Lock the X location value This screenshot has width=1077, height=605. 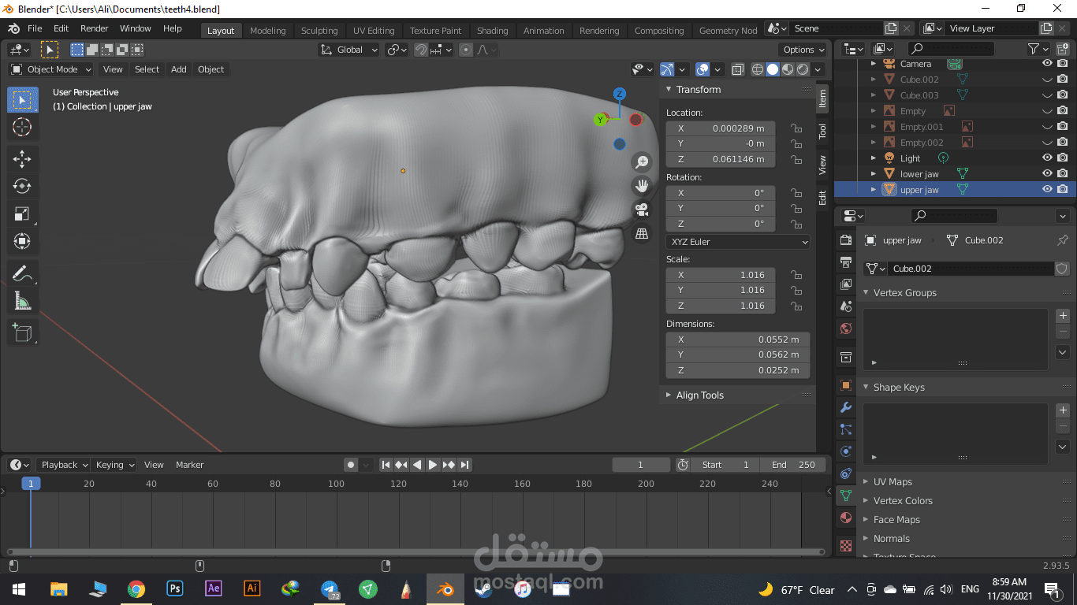tap(796, 128)
